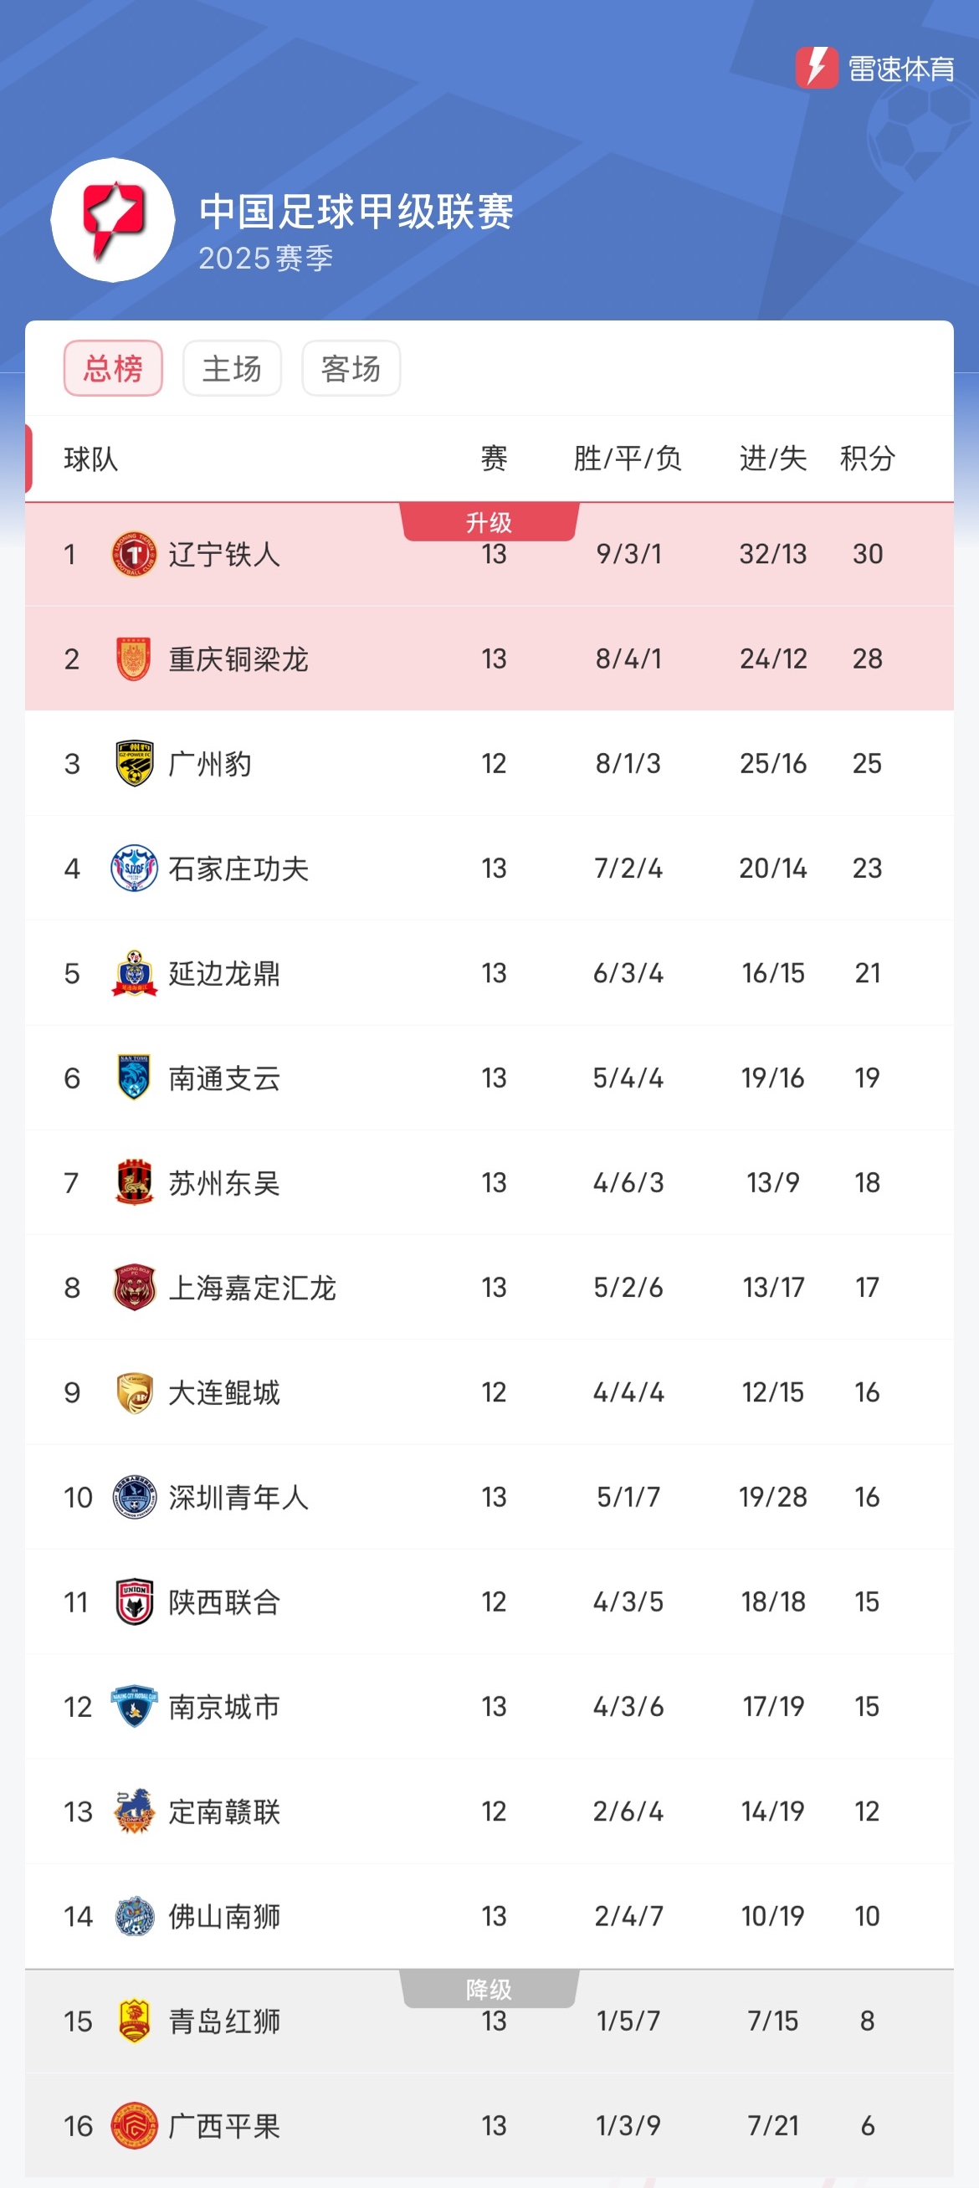Click the red 升级 promotion label
The image size is (979, 2188).
(x=489, y=521)
